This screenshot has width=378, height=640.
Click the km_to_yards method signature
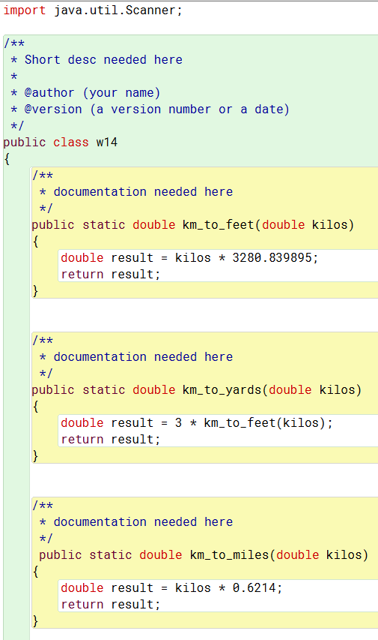pos(197,390)
